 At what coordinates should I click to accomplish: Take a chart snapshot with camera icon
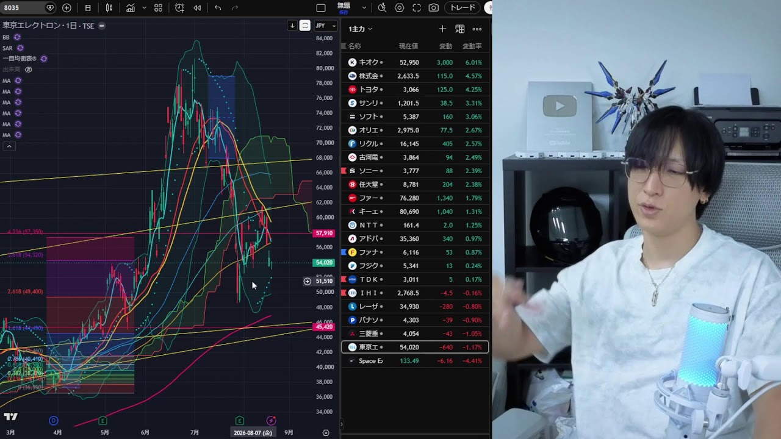(434, 8)
